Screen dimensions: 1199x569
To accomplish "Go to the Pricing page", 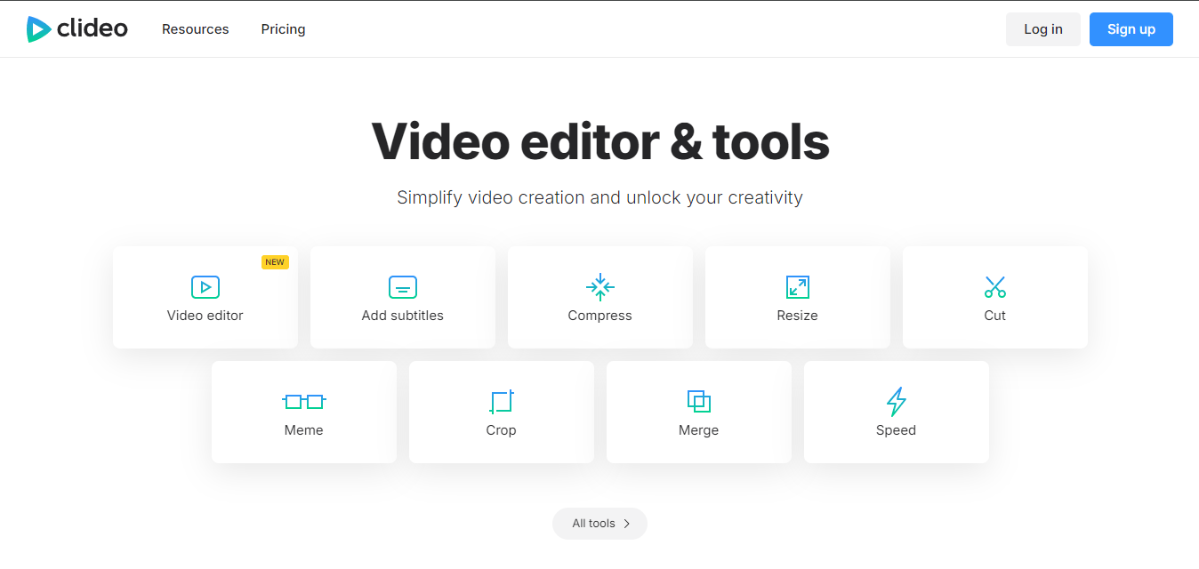I will (283, 29).
